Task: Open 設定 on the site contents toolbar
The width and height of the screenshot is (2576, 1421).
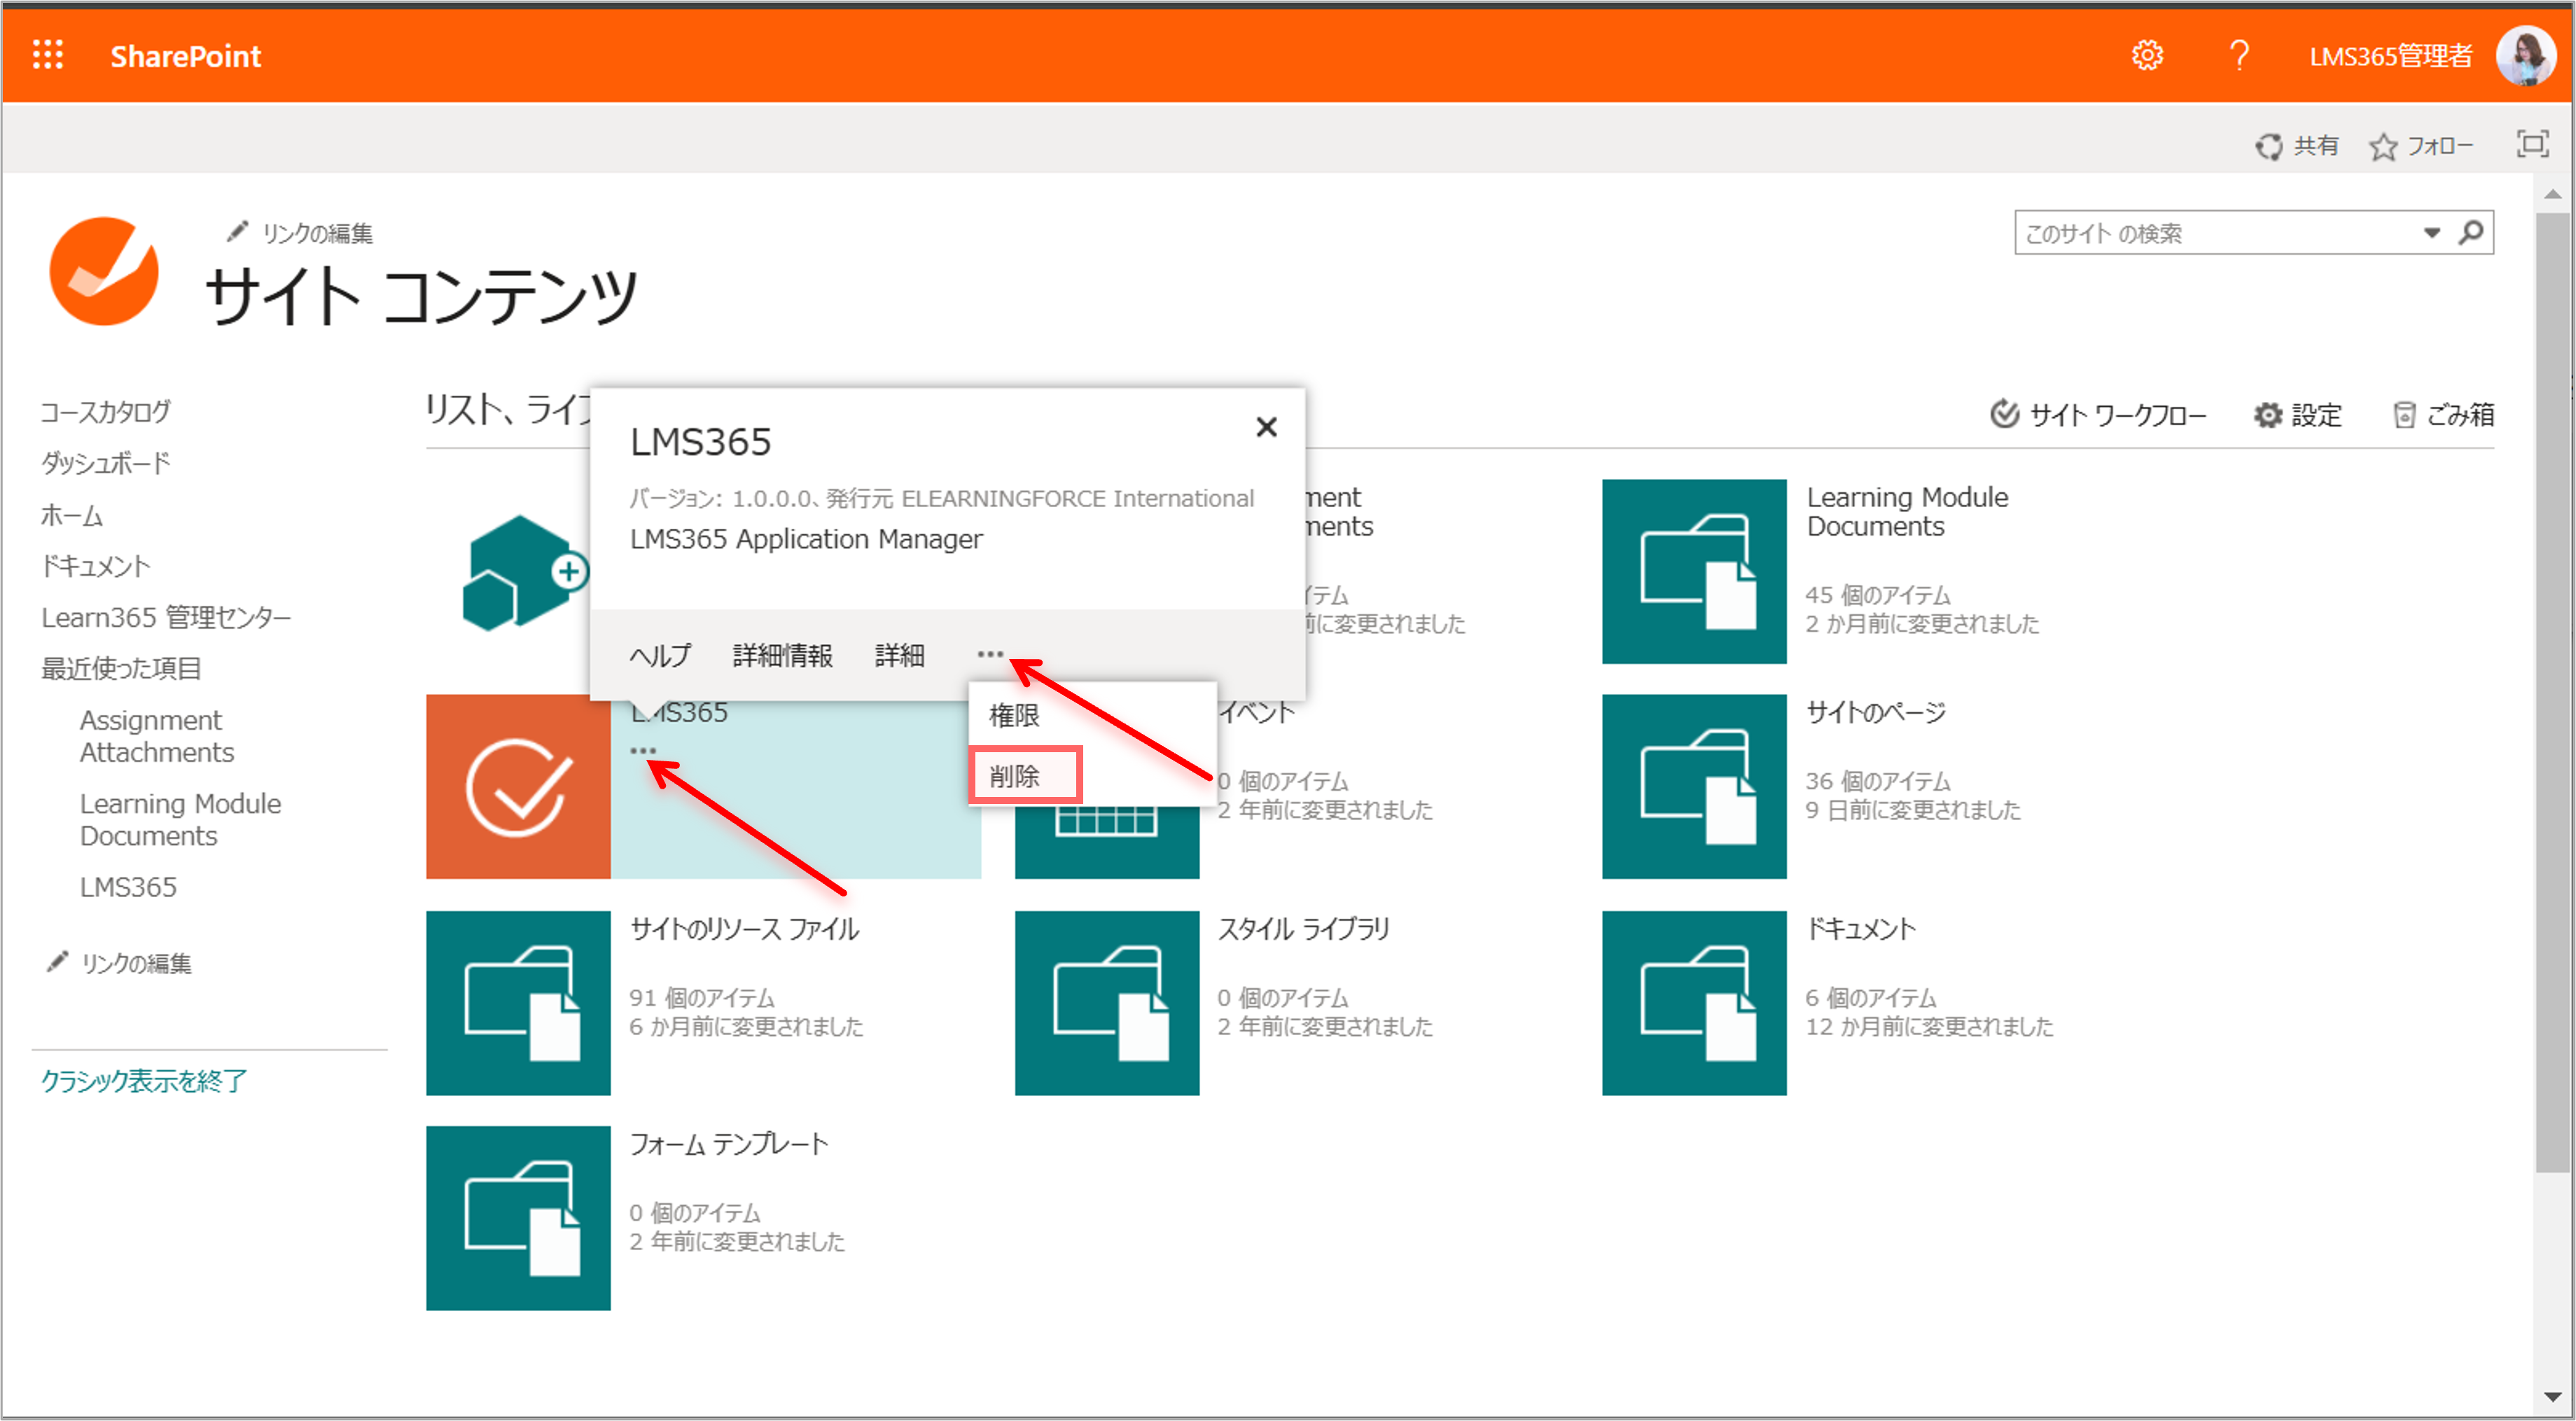Action: pyautogui.click(x=2298, y=414)
